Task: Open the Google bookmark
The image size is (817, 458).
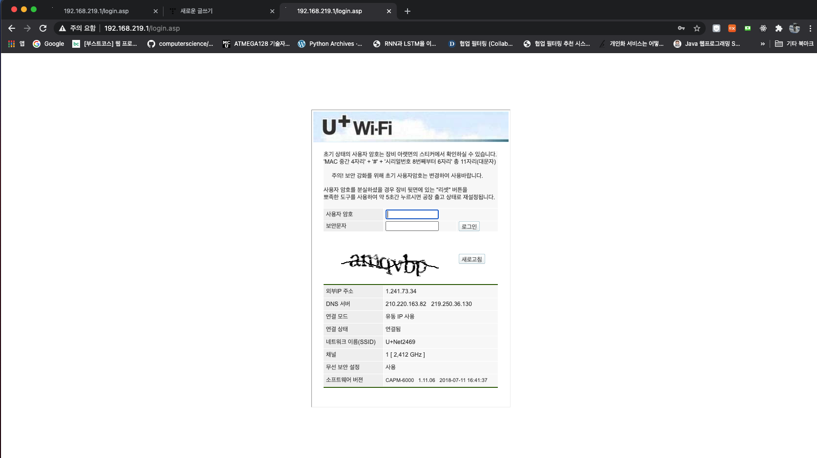Action: pos(48,44)
